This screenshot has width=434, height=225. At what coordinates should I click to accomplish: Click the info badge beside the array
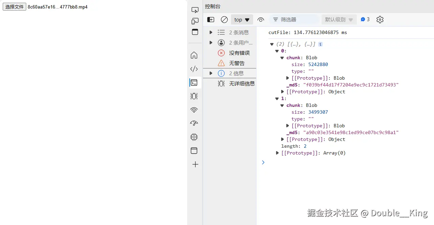[x=320, y=44]
